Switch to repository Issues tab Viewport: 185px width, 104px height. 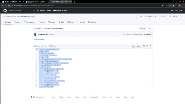pos(17,22)
